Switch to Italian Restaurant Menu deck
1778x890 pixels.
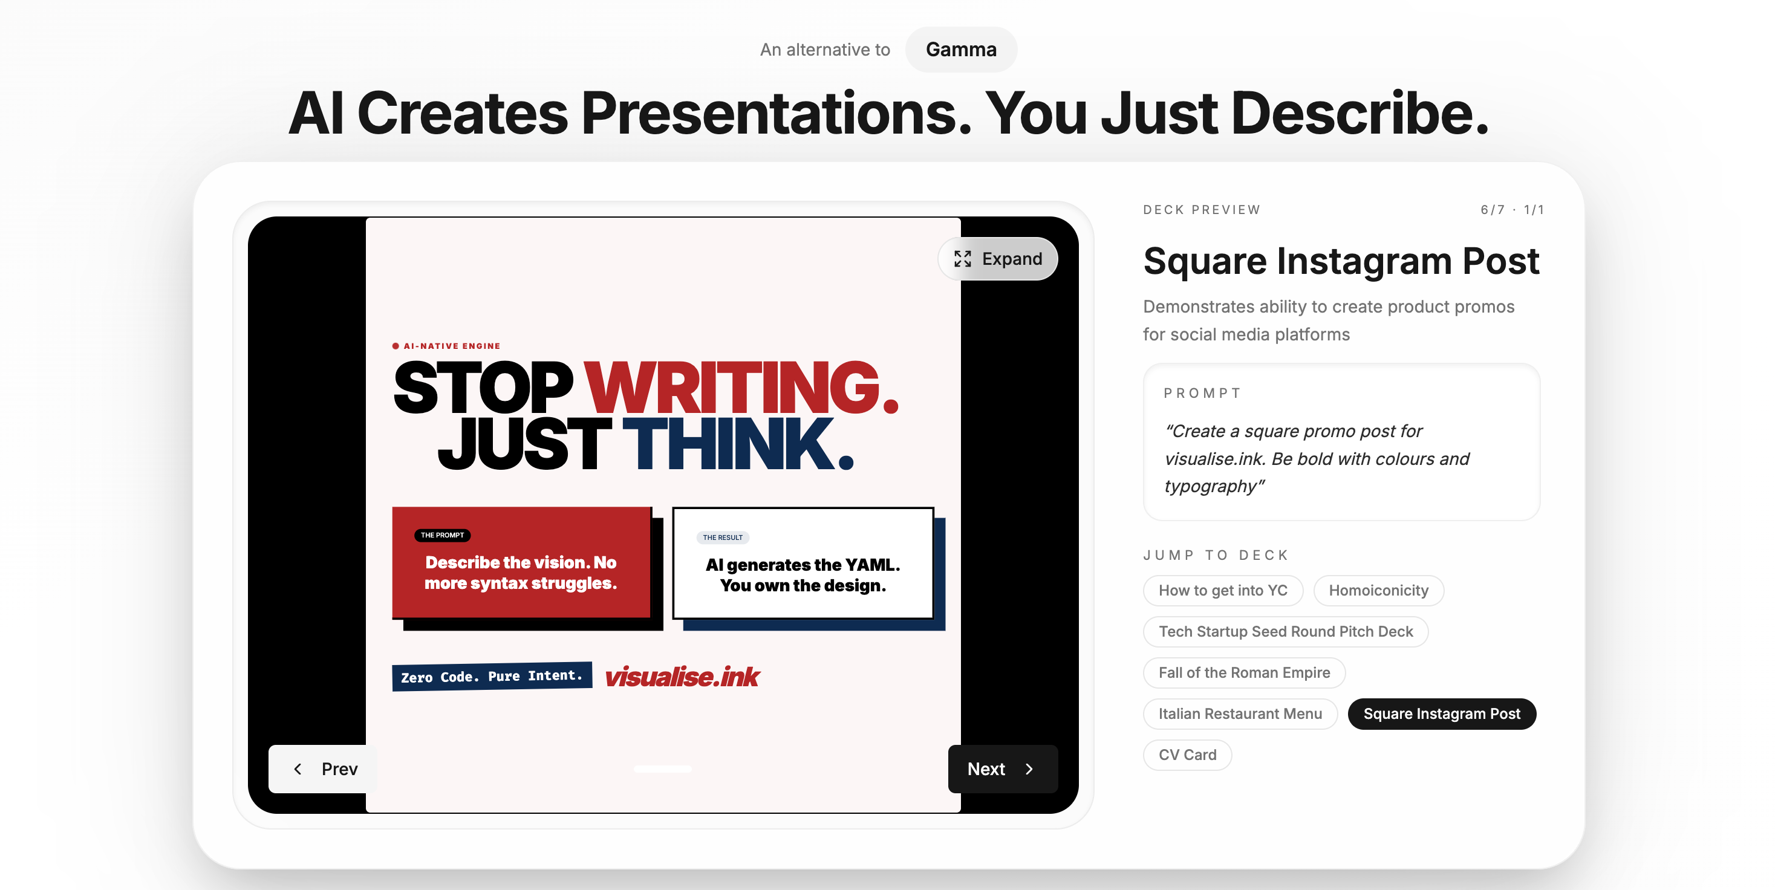(1240, 713)
